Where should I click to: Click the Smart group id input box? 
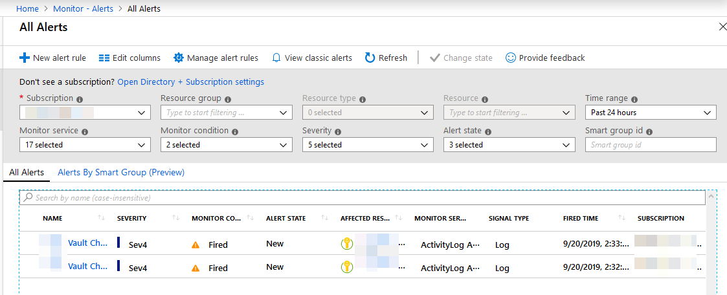651,145
